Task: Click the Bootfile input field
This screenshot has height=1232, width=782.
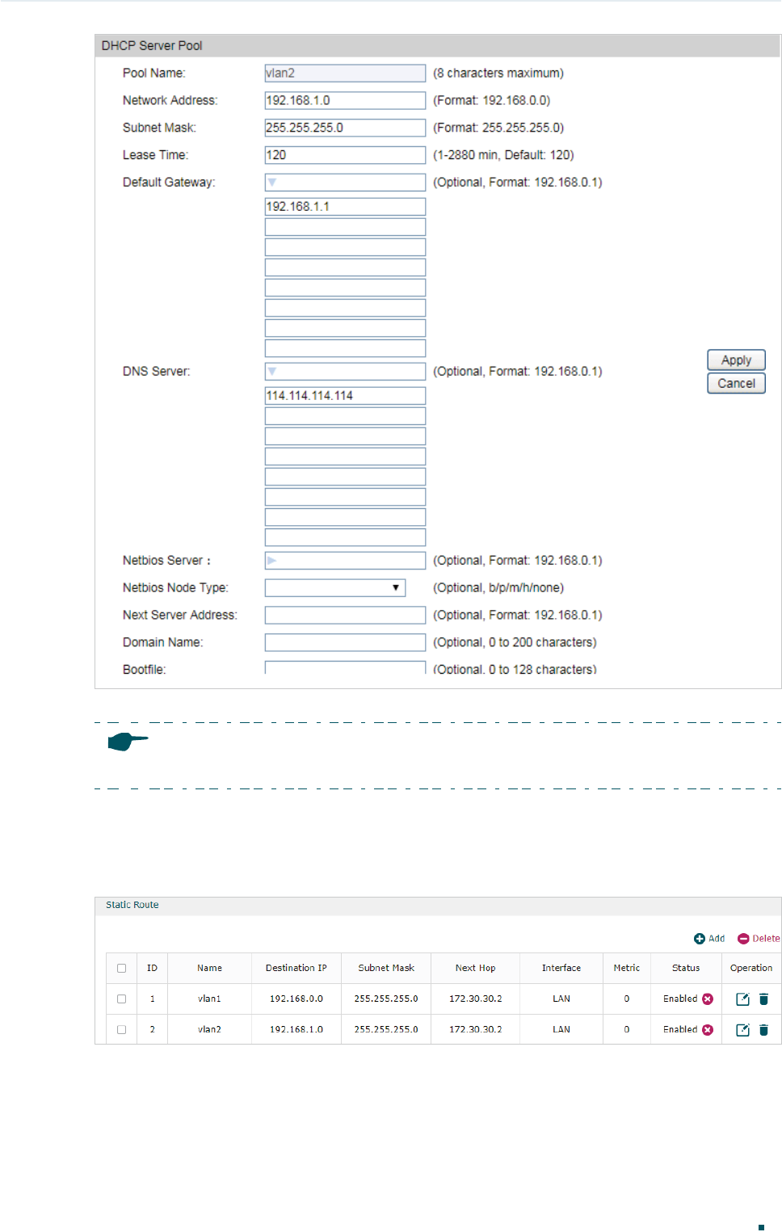Action: point(345,668)
